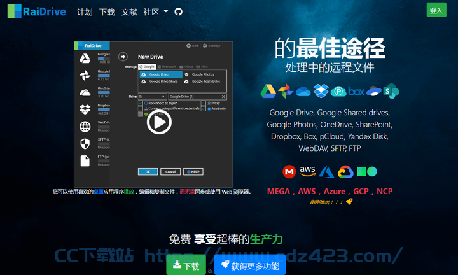
Task: Toggle Connect using different credentials checkbox
Action: point(141,109)
